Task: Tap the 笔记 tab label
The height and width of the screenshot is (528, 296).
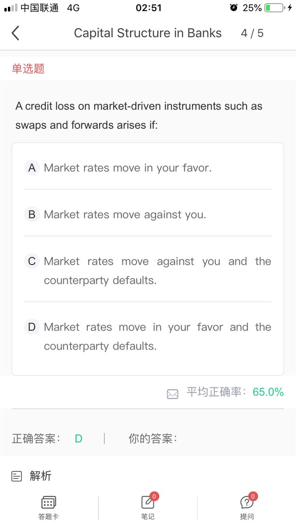Action: coord(148,517)
